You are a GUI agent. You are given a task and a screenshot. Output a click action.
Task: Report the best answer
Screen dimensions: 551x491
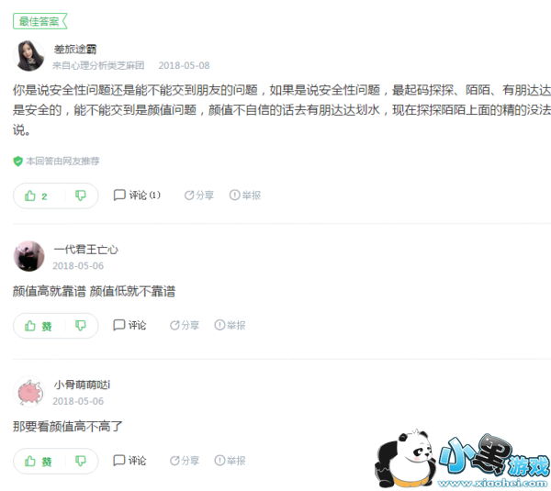pyautogui.click(x=245, y=195)
